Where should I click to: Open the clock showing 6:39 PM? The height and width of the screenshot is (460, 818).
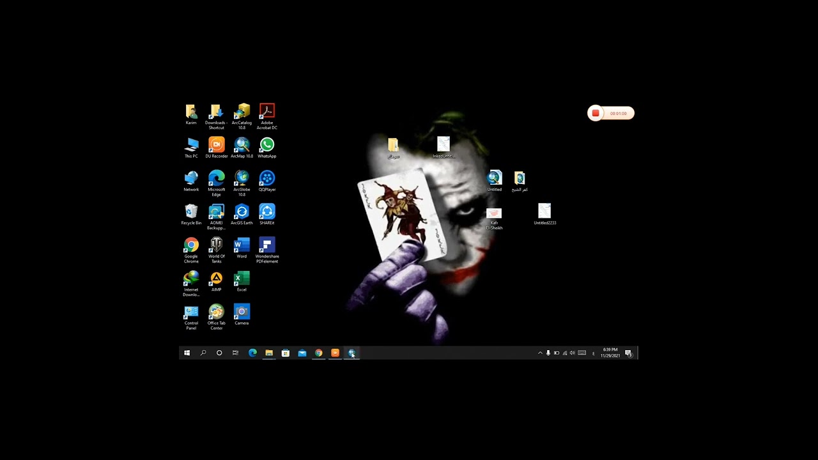pos(610,353)
